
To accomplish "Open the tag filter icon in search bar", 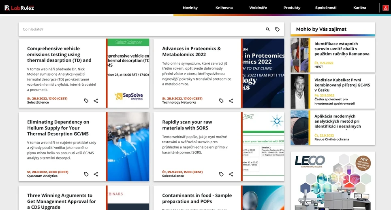I will click(x=277, y=29).
